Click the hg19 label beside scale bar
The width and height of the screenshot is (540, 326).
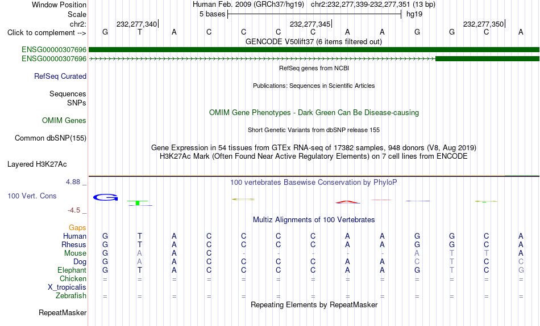click(x=414, y=14)
